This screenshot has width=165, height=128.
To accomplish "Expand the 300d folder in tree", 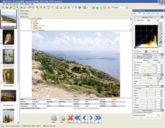I will [32, 23].
